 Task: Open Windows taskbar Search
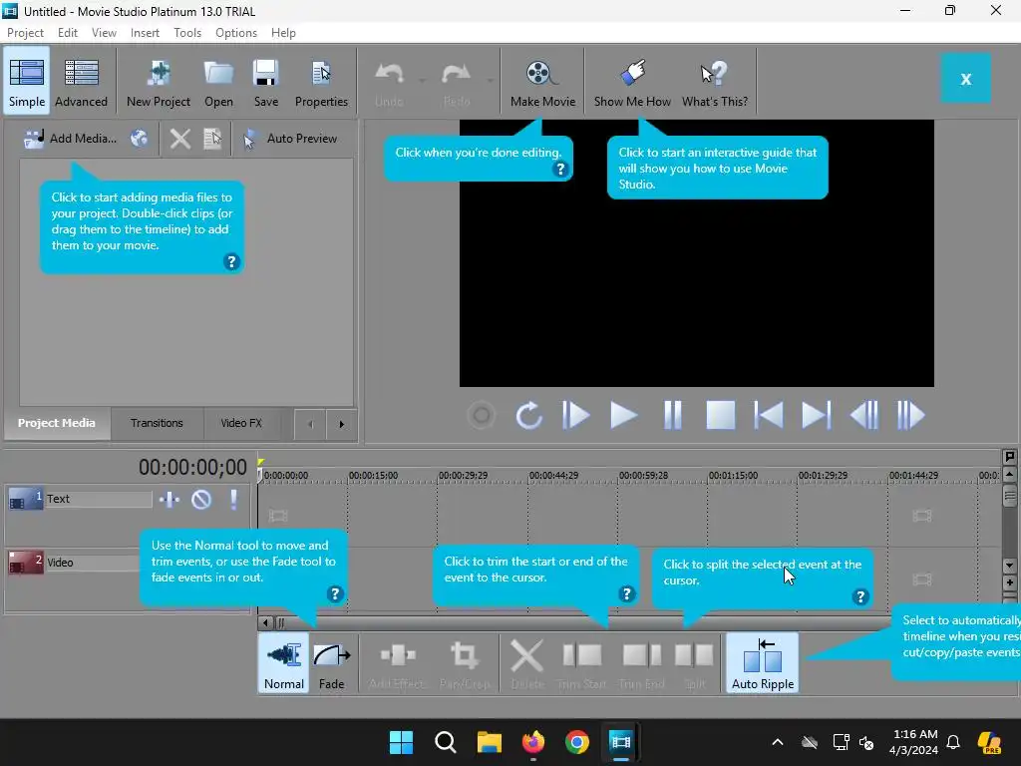[446, 742]
